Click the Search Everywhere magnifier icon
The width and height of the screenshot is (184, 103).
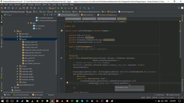(x=179, y=8)
